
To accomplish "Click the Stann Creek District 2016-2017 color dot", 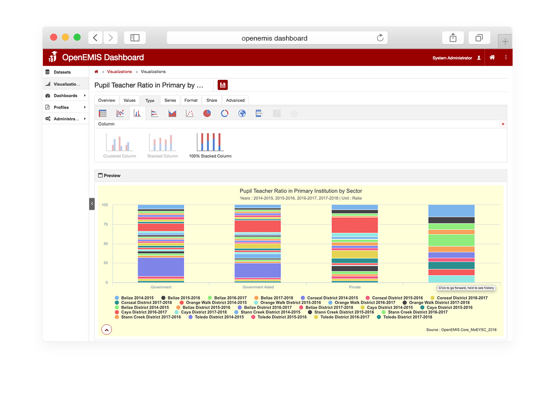I will [384, 312].
